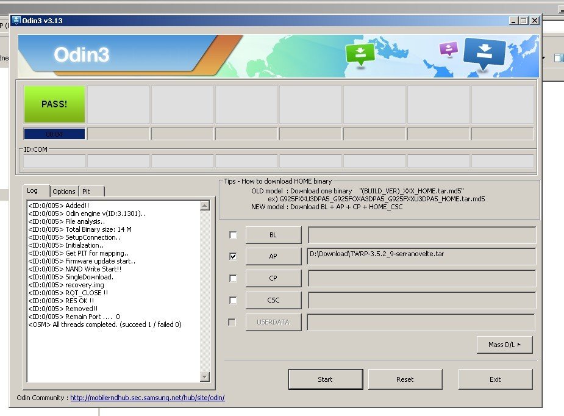
Task: Click the AP file button
Action: coord(273,256)
